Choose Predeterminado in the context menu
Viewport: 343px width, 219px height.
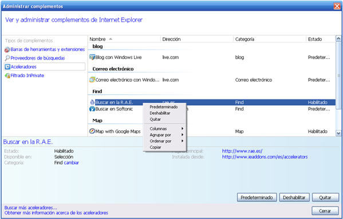pyautogui.click(x=163, y=107)
